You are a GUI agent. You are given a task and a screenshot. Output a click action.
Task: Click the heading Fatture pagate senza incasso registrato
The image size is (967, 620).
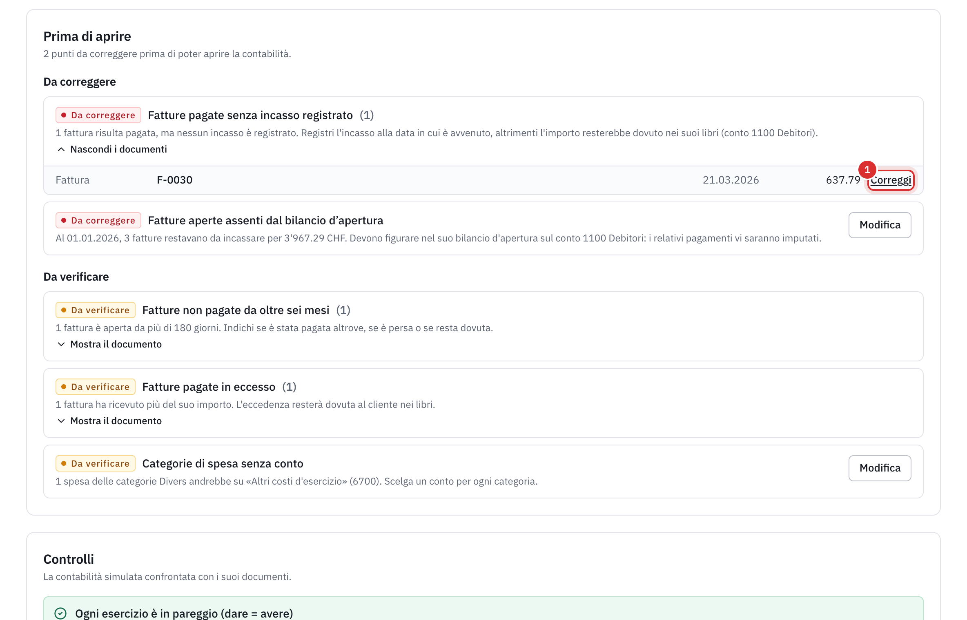pos(250,115)
